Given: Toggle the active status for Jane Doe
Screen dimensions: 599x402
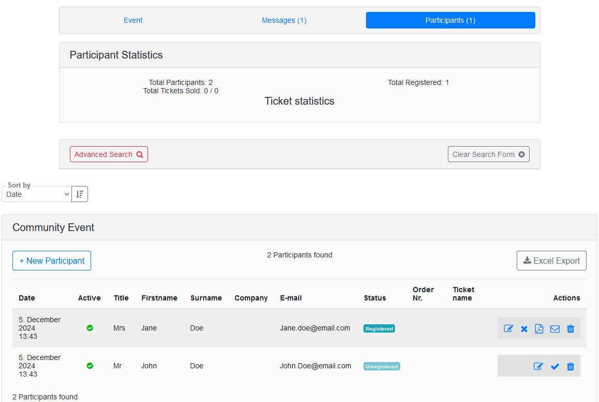Looking at the screenshot, I should click(x=90, y=328).
